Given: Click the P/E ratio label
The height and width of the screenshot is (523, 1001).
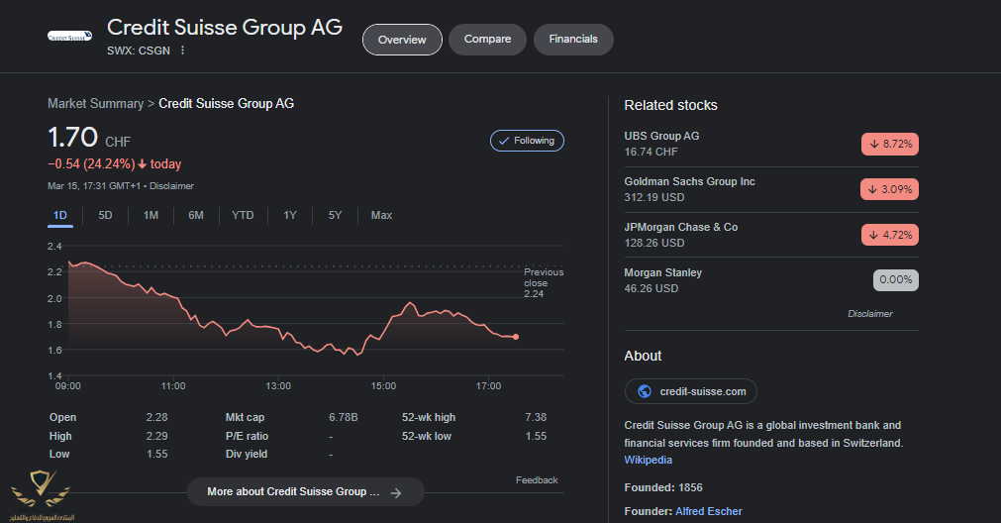Looking at the screenshot, I should pos(247,436).
